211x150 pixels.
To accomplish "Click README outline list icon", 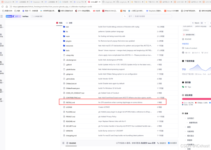I will [x=63, y=143].
